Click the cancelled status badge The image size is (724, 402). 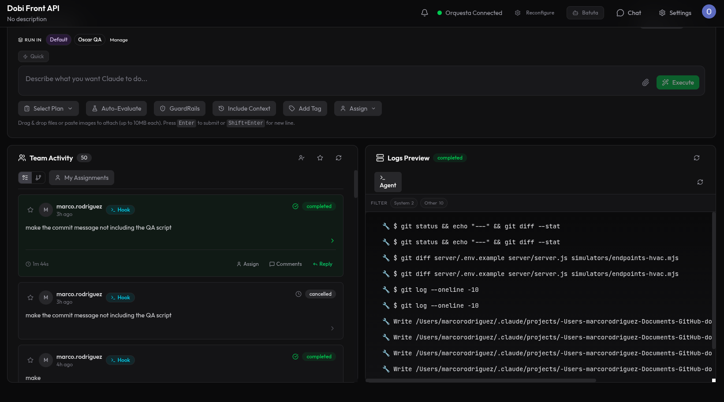(321, 294)
